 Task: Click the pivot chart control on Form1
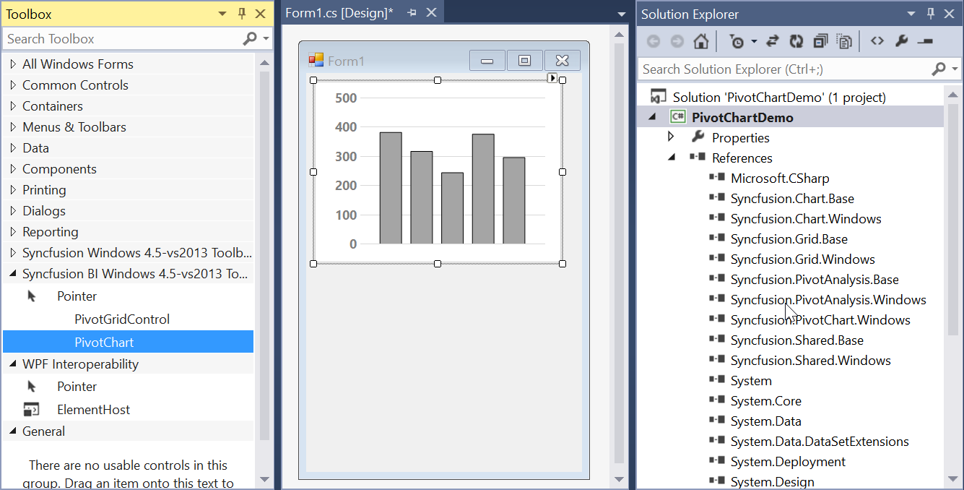click(x=438, y=172)
